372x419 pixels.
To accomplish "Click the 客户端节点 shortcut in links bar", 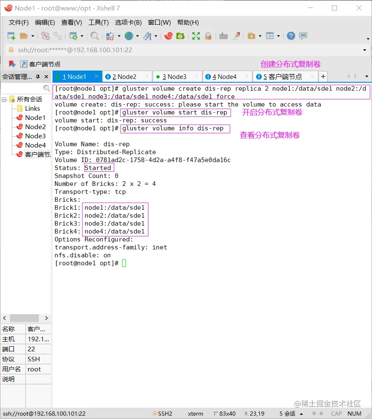I will coord(40,64).
